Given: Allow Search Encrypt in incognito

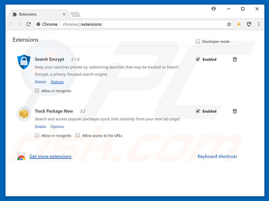Looking at the screenshot, I should (37, 91).
